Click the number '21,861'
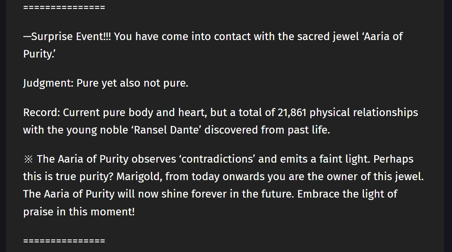The width and height of the screenshot is (452, 252). (x=292, y=113)
